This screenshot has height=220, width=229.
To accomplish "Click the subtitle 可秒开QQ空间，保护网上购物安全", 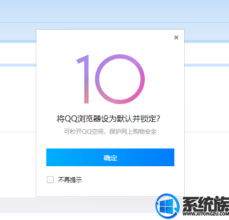I will 110,132.
